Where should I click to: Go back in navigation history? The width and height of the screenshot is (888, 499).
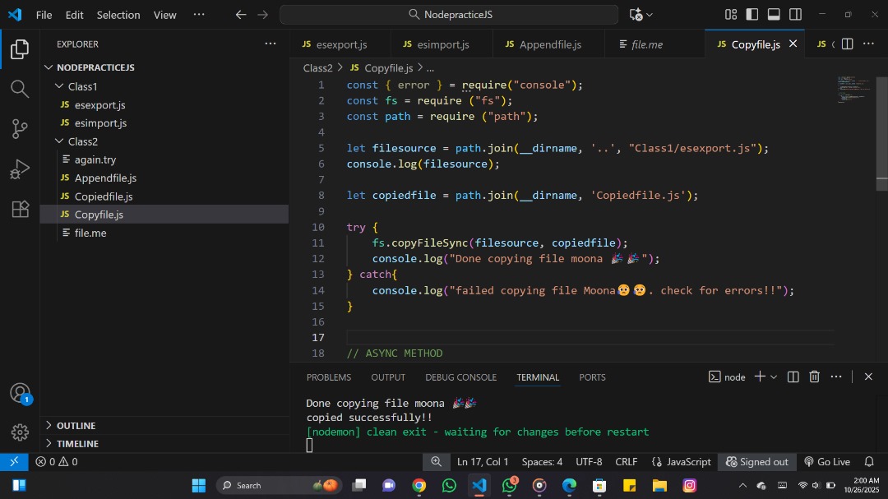241,15
